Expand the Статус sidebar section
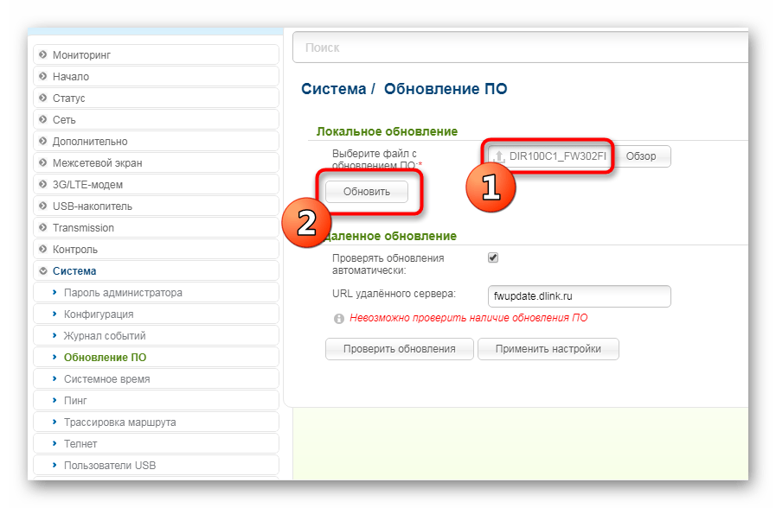This screenshot has height=508, width=776. point(68,98)
